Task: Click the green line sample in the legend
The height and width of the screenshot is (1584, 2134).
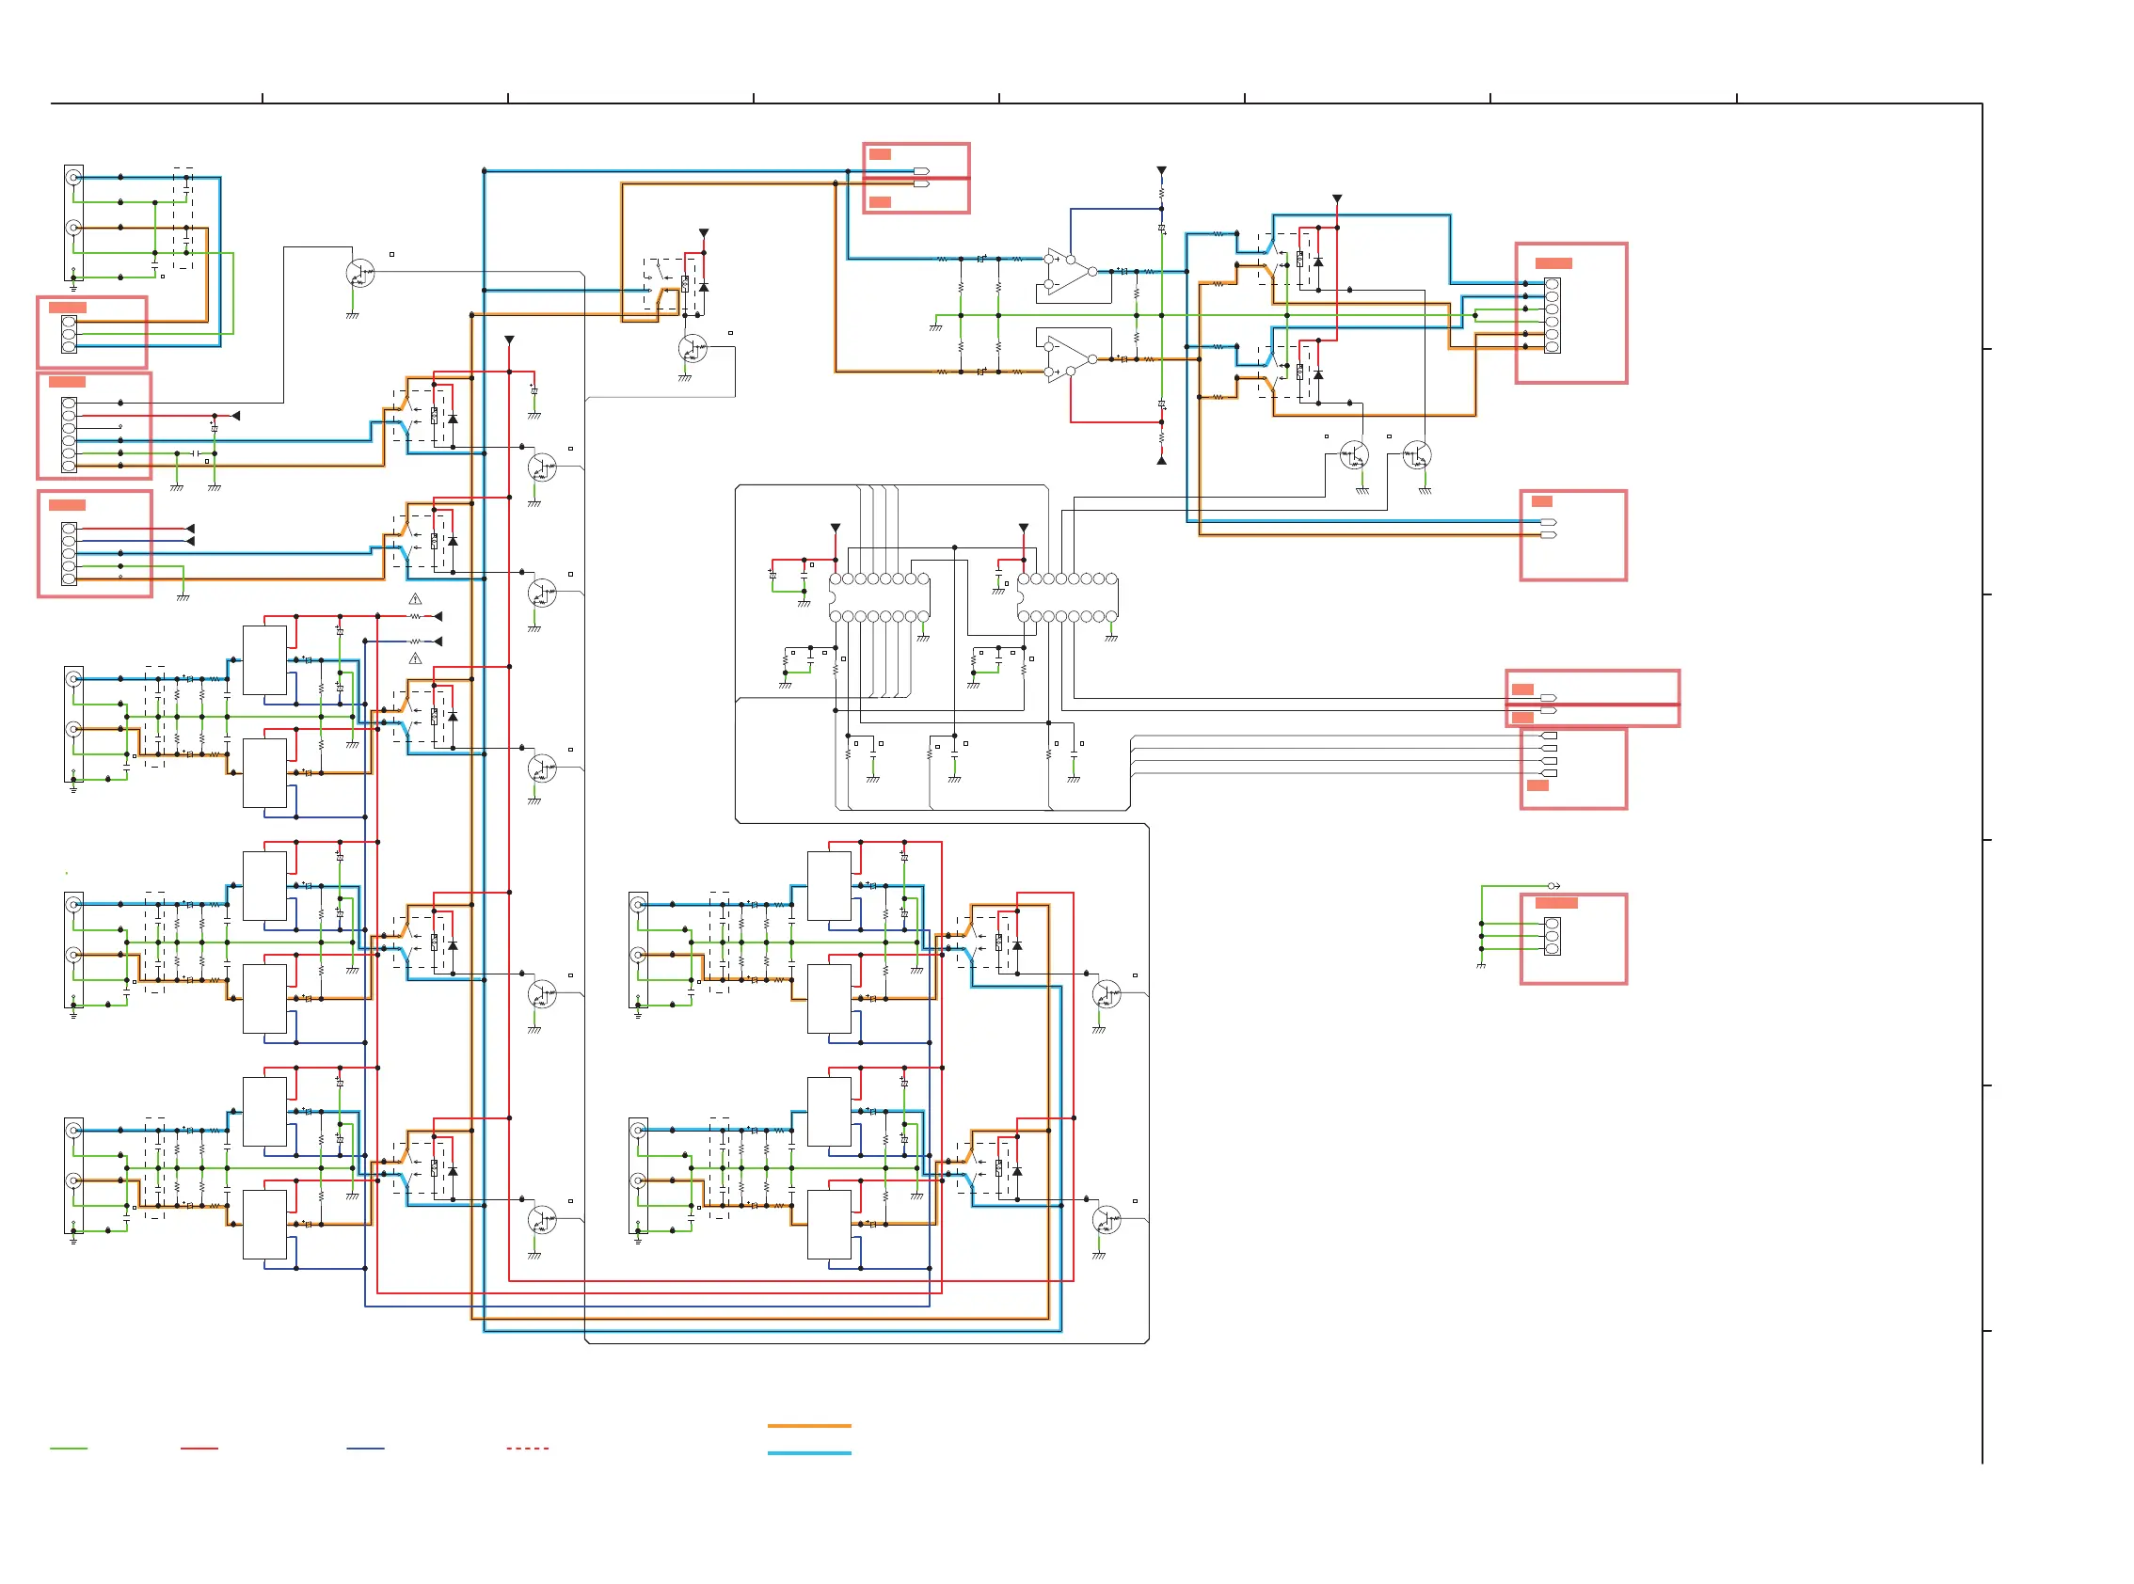Action: [x=68, y=1449]
